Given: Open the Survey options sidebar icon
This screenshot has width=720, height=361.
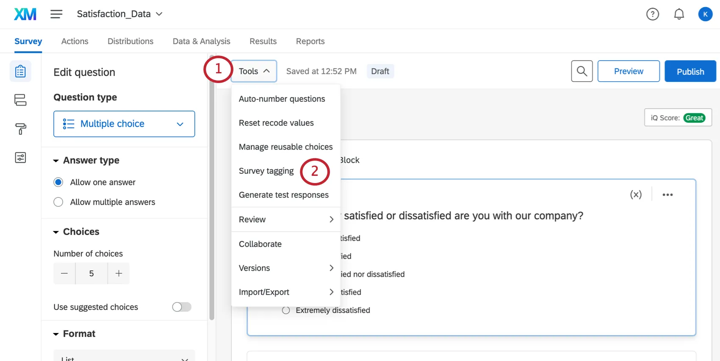Looking at the screenshot, I should (x=20, y=158).
